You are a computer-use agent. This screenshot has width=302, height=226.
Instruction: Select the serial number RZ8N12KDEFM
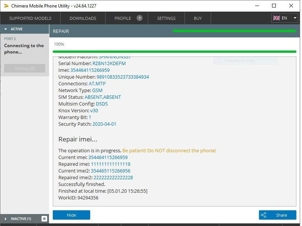[x=109, y=64]
